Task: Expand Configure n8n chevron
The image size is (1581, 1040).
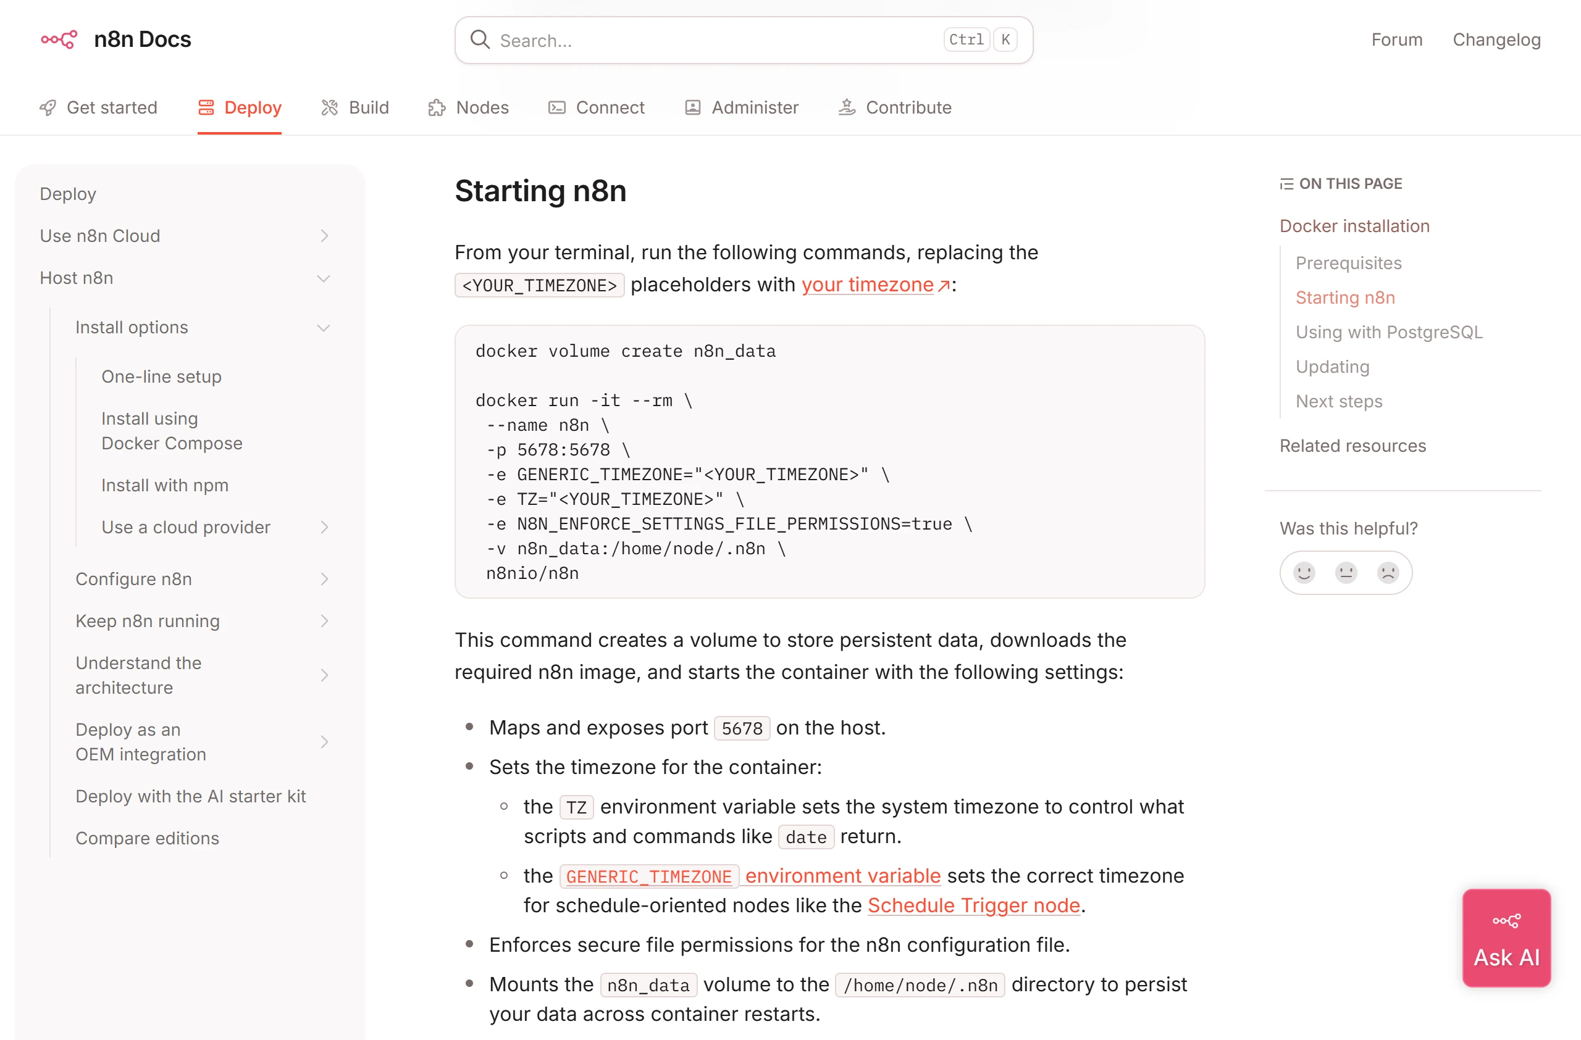Action: (324, 579)
